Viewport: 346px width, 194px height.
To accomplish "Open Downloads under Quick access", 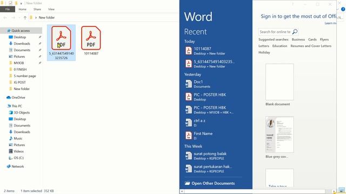I will pyautogui.click(x=22, y=44).
